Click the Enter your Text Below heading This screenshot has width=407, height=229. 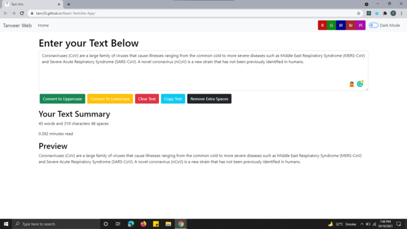coord(88,43)
